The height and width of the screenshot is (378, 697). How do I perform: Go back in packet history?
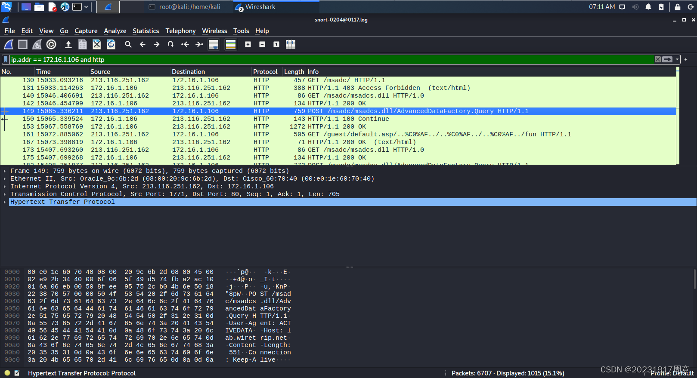(142, 44)
